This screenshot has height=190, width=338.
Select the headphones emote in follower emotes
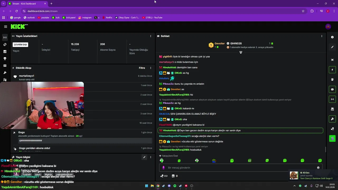[162, 160]
